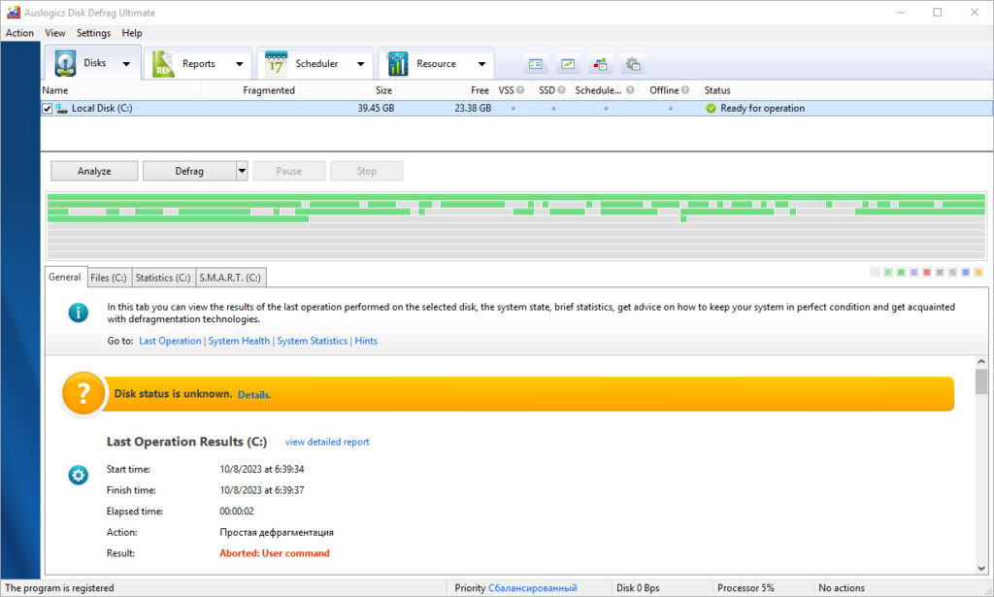Image resolution: width=994 pixels, height=597 pixels.
Task: Click the Size column header
Action: pos(383,90)
